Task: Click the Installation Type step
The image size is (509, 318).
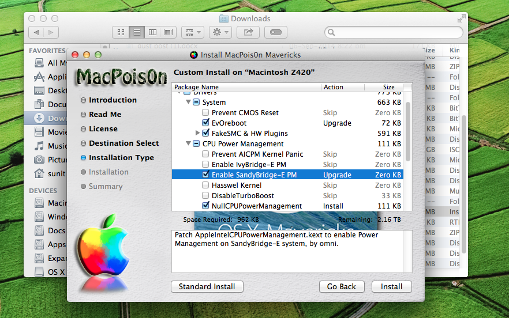Action: (118, 157)
